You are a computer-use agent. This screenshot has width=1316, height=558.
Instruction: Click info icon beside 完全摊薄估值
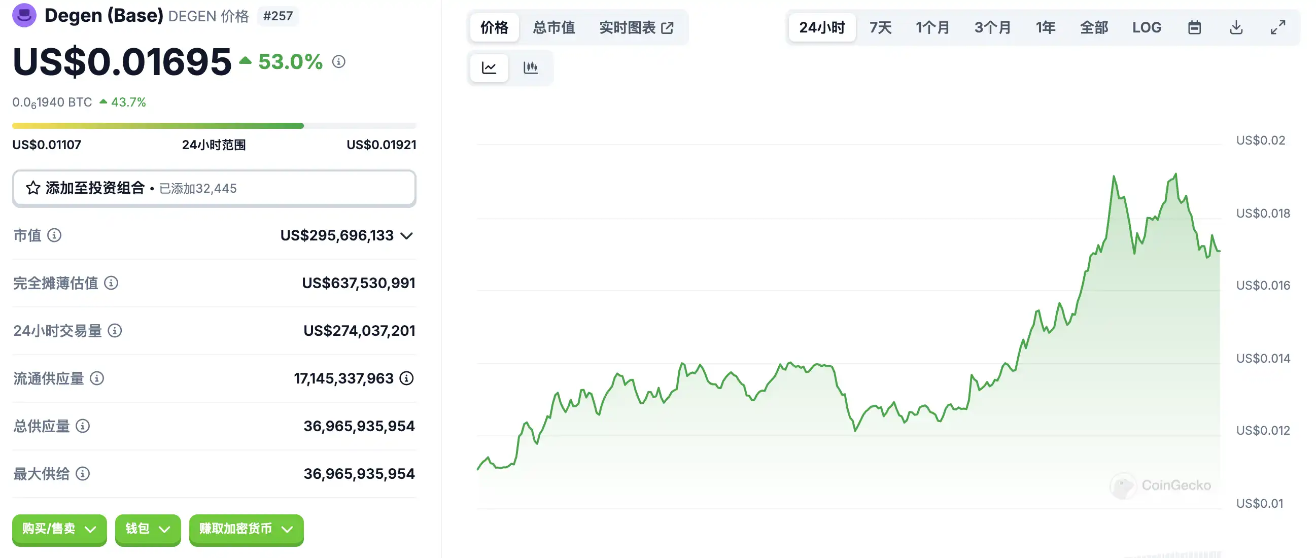(111, 283)
